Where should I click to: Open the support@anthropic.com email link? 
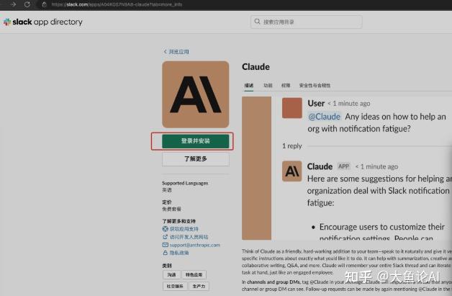coord(194,245)
